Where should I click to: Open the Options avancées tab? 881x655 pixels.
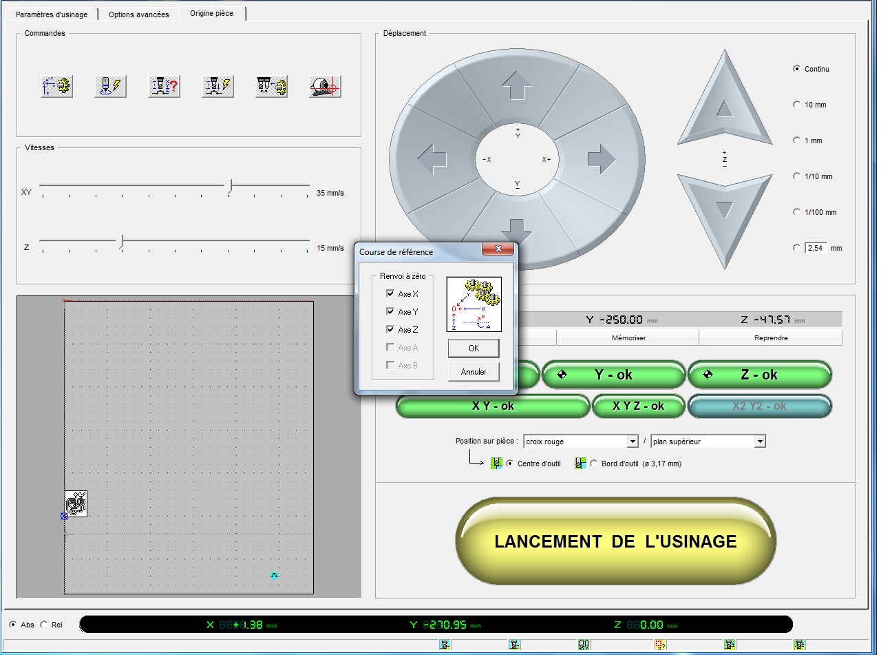click(x=138, y=14)
